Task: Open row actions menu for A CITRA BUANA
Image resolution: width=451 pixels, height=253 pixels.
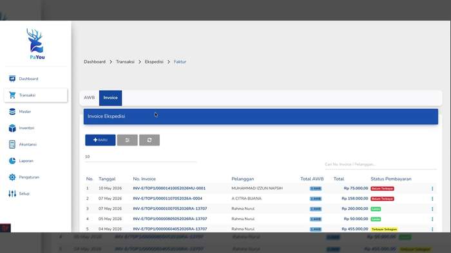Action: 432,199
